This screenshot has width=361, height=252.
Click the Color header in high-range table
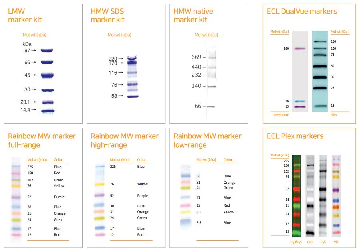(141, 160)
